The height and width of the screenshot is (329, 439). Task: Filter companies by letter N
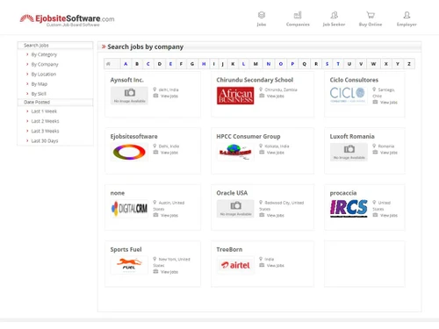pos(269,64)
